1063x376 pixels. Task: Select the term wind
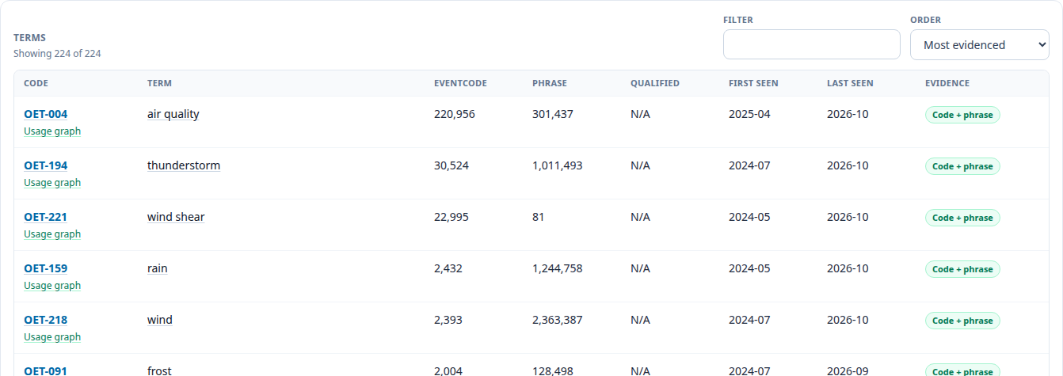[160, 320]
